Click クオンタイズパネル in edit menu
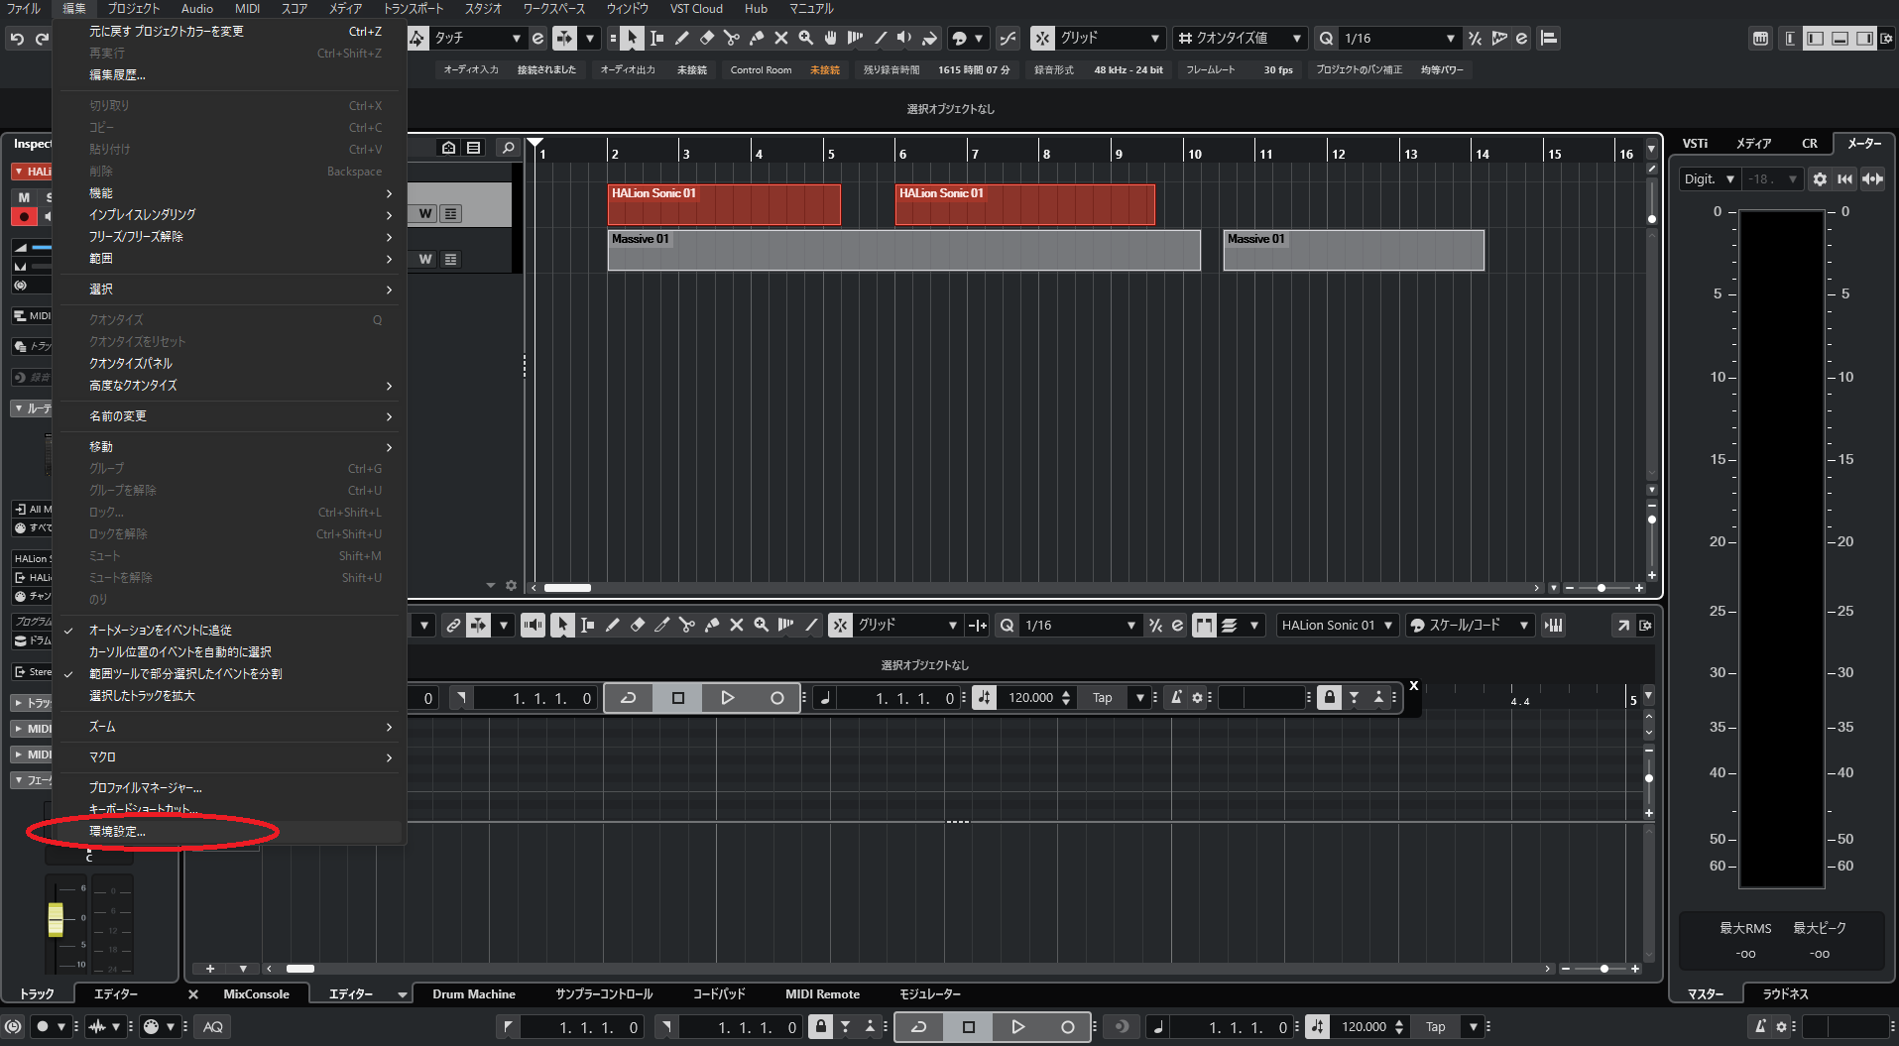This screenshot has height=1046, width=1899. 230,364
